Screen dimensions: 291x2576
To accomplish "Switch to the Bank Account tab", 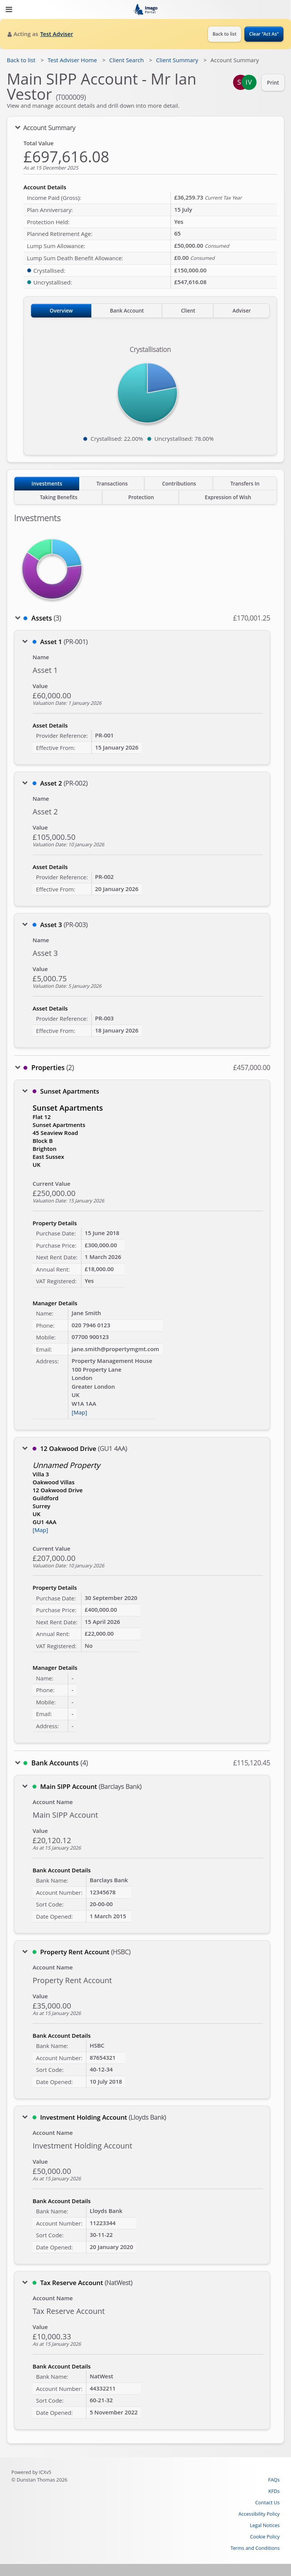I will point(127,311).
